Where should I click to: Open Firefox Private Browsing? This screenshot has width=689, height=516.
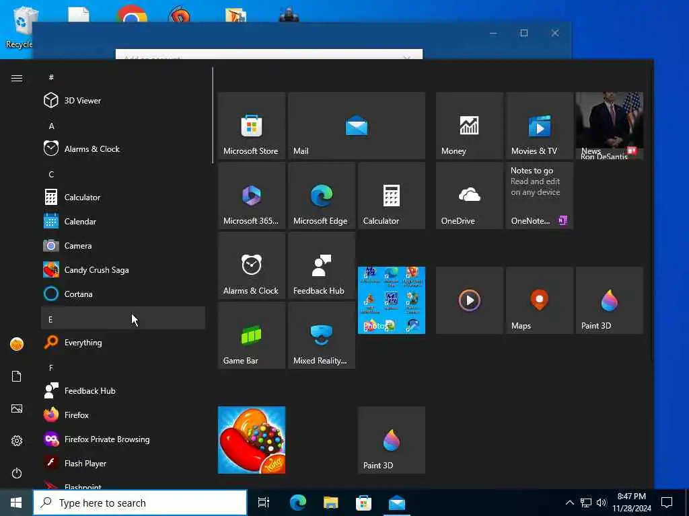123,439
